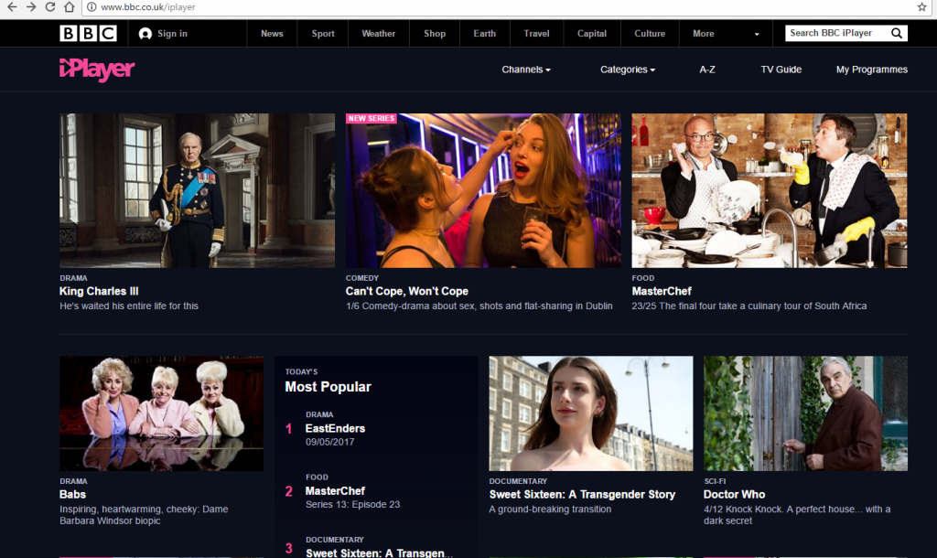Open the MasterChef kitchen thumbnail
The width and height of the screenshot is (937, 558).
pyautogui.click(x=769, y=190)
